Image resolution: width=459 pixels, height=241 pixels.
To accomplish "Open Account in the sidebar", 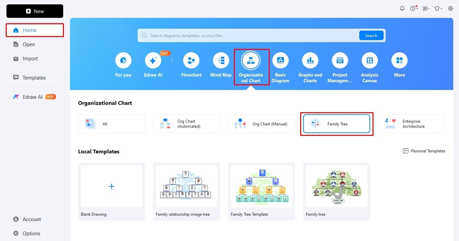I will 35,219.
